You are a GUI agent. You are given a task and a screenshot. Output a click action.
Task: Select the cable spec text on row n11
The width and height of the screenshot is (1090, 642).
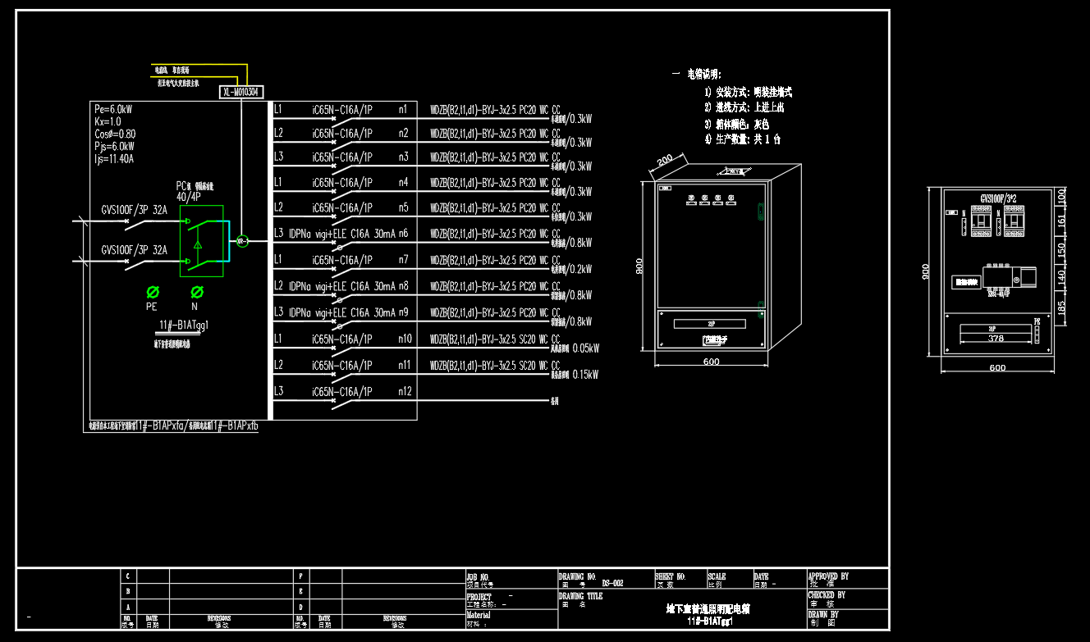point(495,365)
